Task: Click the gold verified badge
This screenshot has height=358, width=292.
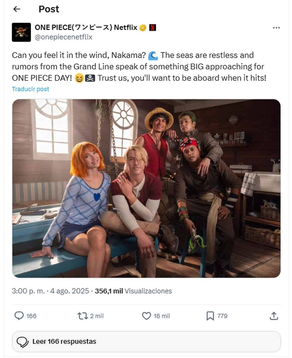Action: (143, 28)
